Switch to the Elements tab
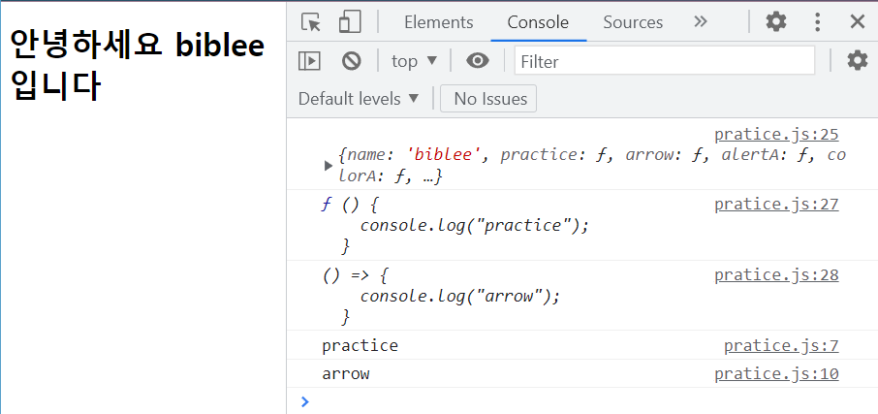 click(438, 22)
